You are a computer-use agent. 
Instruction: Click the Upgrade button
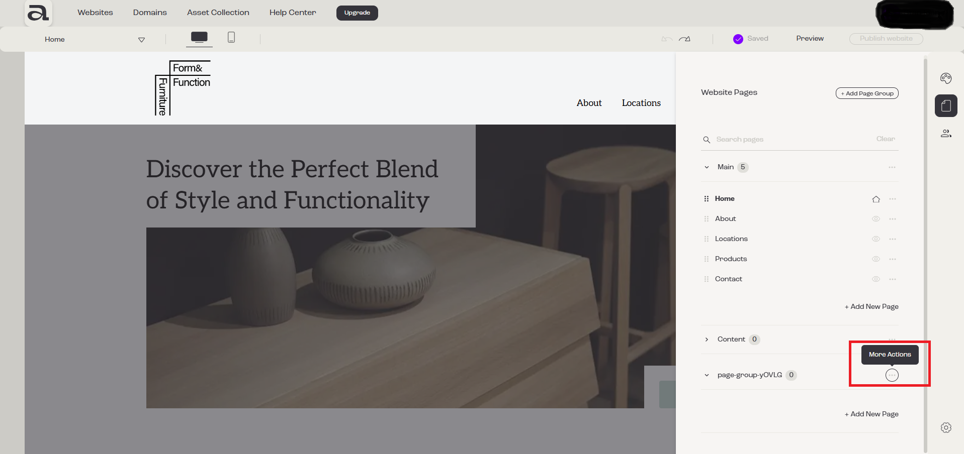357,13
